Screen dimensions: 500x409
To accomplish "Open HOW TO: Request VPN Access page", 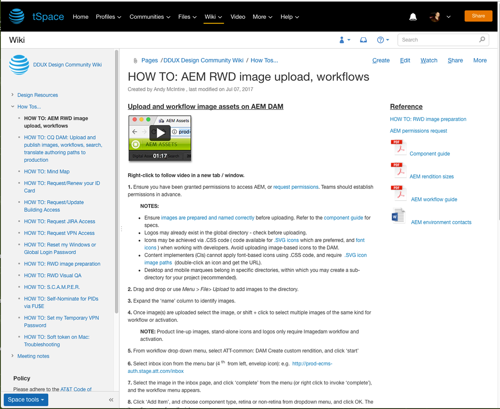I will (x=59, y=233).
